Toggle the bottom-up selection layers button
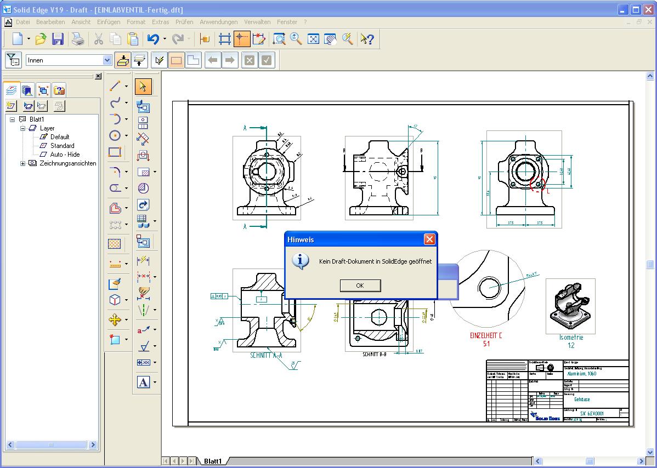 tap(139, 60)
